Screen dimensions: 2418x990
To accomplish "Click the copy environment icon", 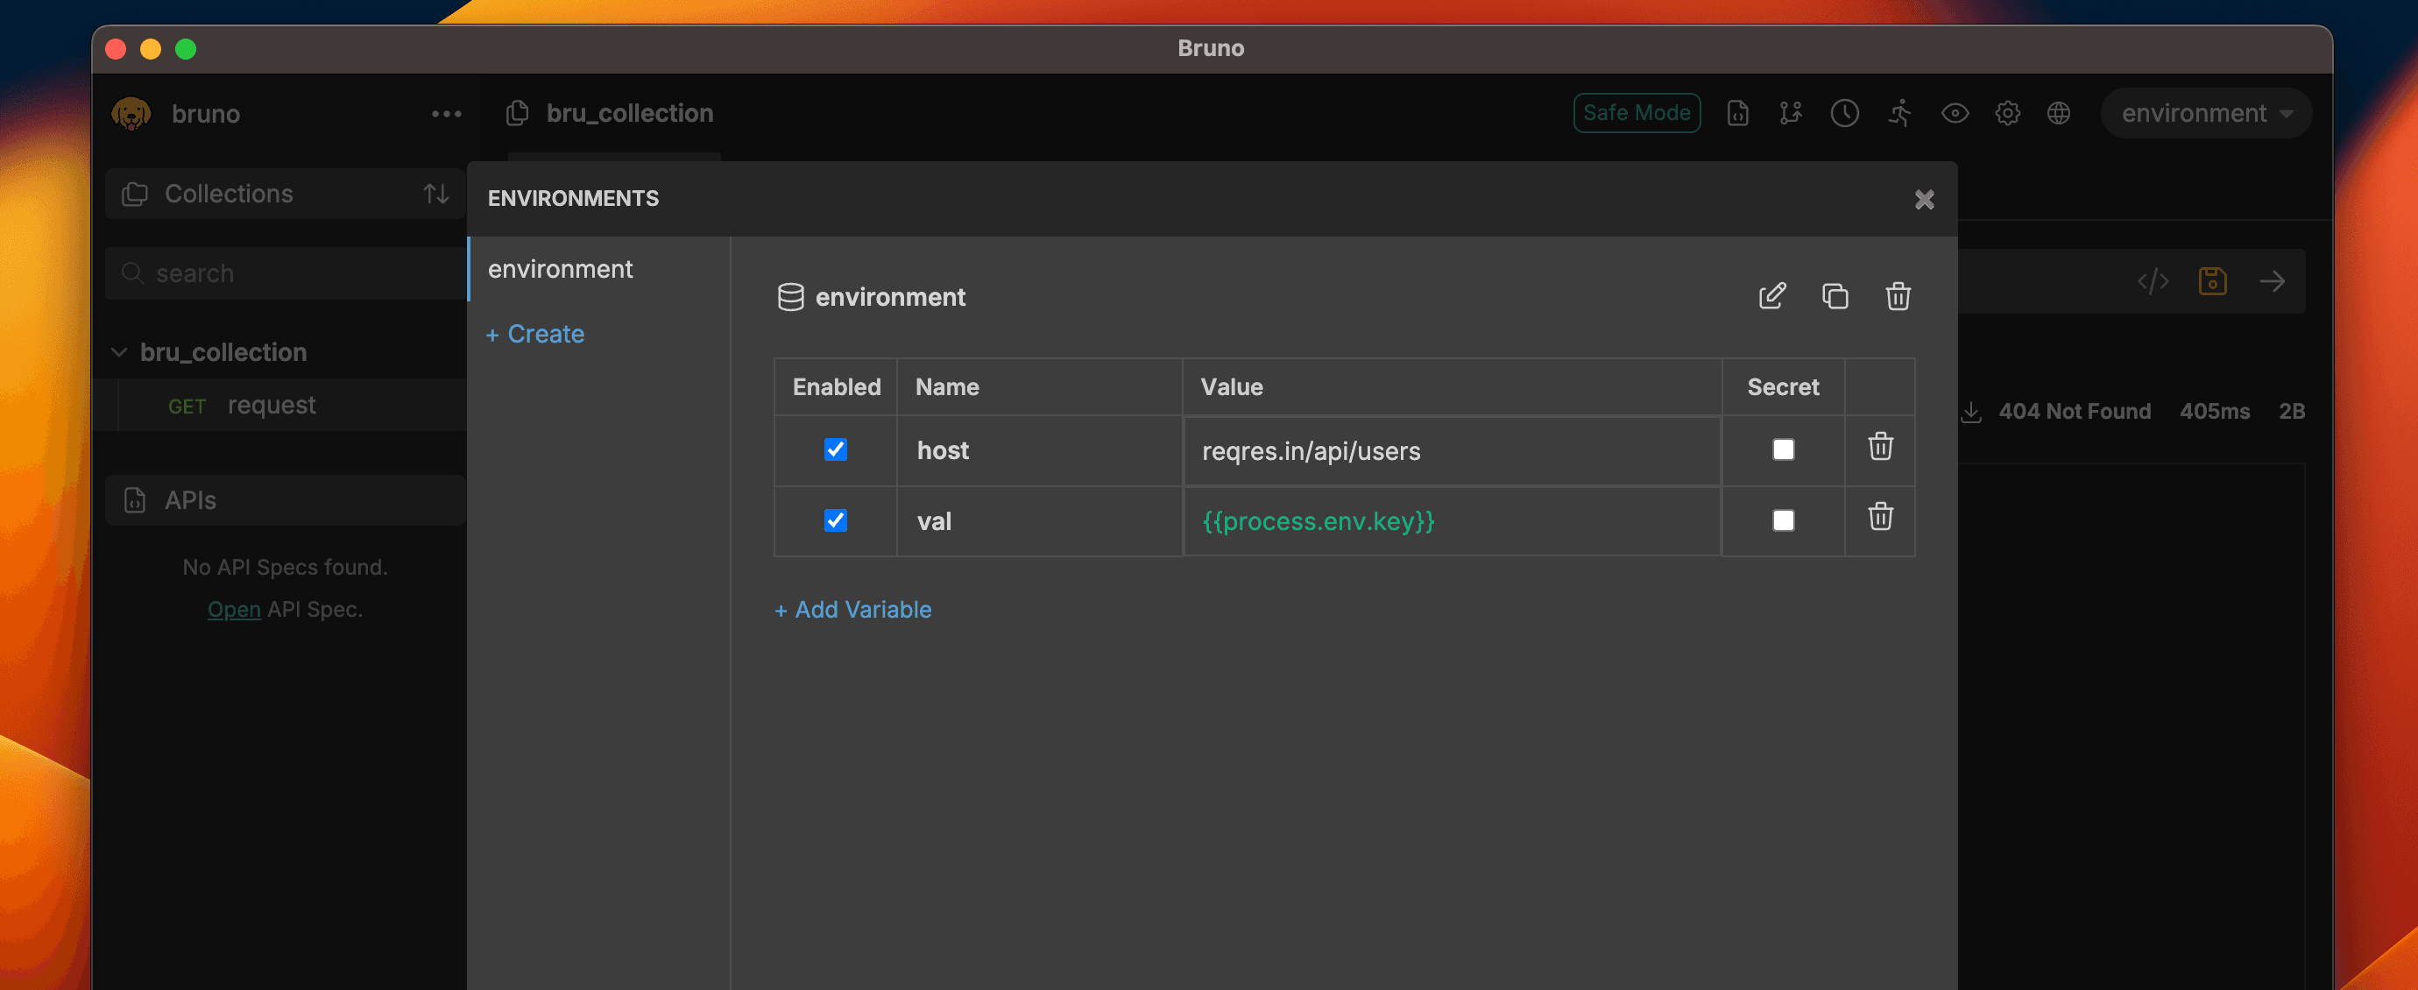I will coord(1835,296).
